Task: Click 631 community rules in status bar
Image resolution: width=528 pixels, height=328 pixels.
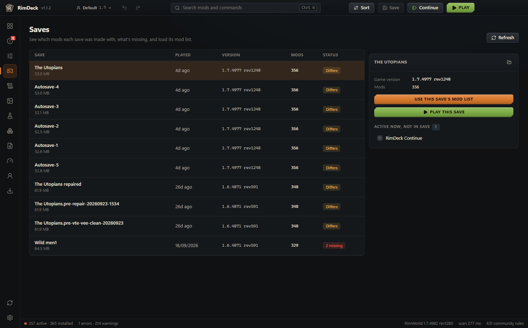Action: [505, 324]
